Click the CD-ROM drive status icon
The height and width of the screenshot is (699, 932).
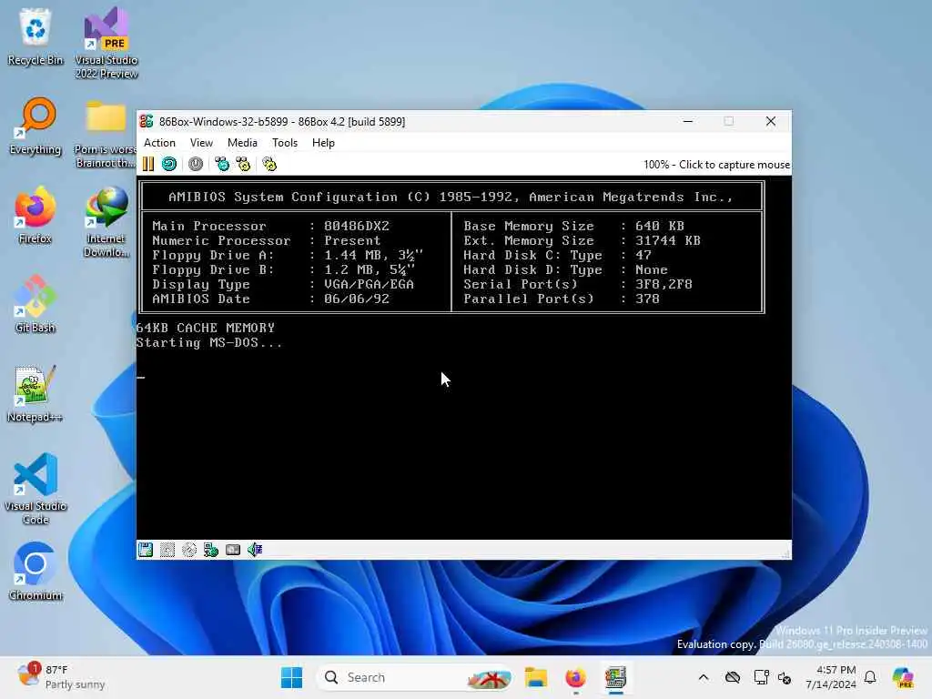pyautogui.click(x=189, y=550)
